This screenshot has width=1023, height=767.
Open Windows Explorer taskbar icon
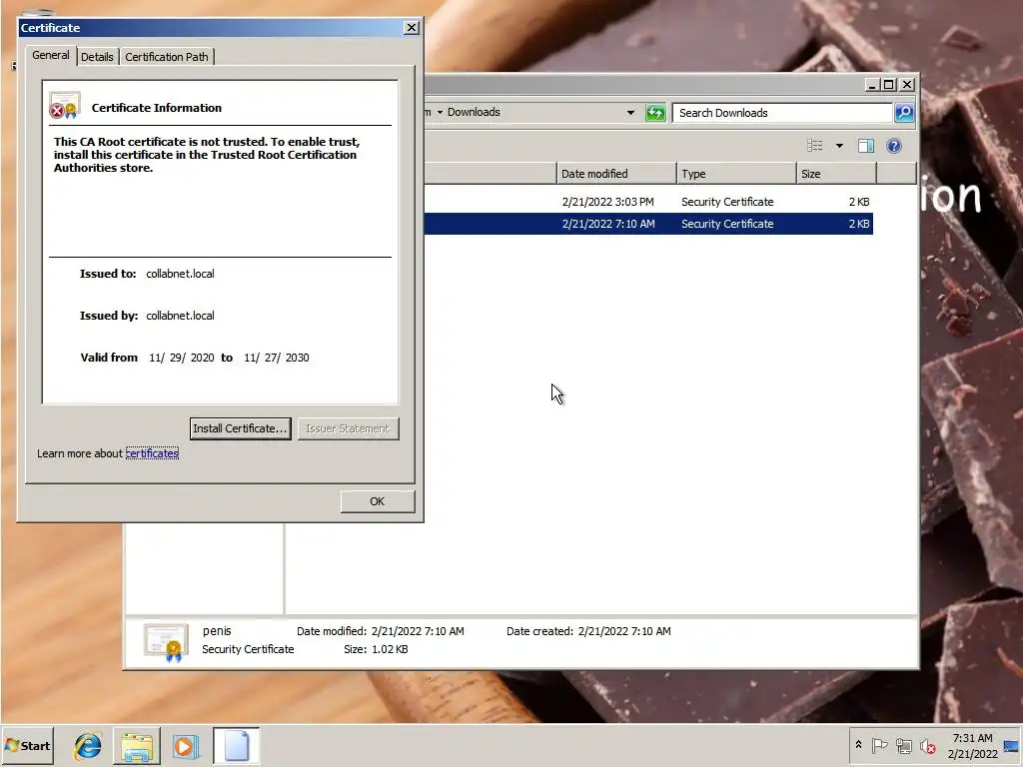click(x=136, y=746)
